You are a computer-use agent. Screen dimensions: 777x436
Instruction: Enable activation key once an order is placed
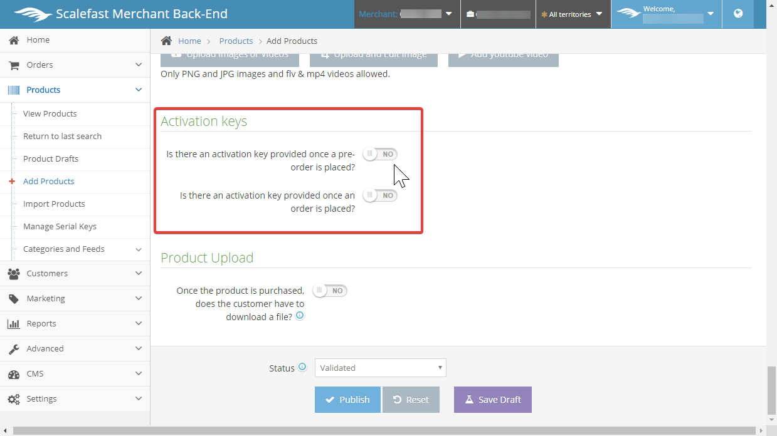(x=380, y=195)
